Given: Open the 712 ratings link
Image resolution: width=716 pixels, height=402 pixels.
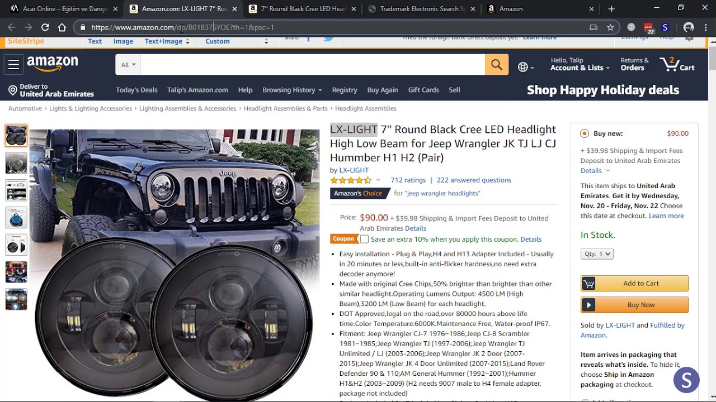Looking at the screenshot, I should [x=408, y=180].
